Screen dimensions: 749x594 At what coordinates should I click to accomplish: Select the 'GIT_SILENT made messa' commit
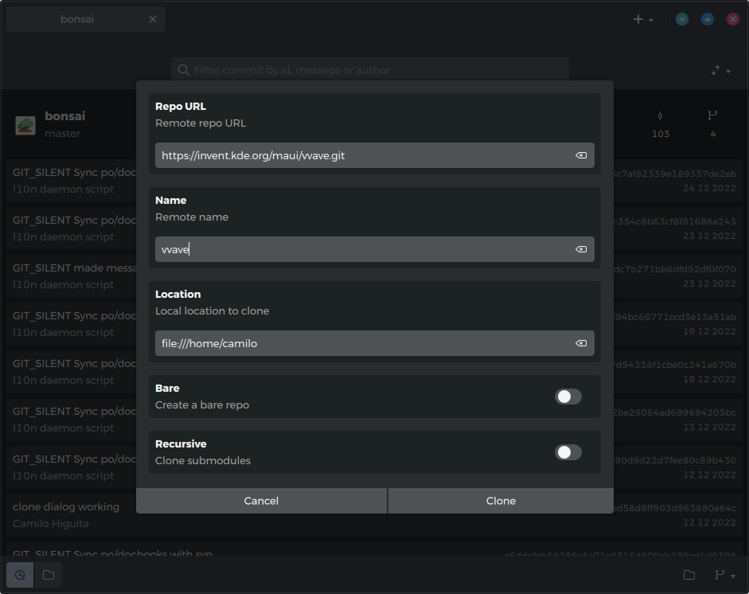[374, 276]
